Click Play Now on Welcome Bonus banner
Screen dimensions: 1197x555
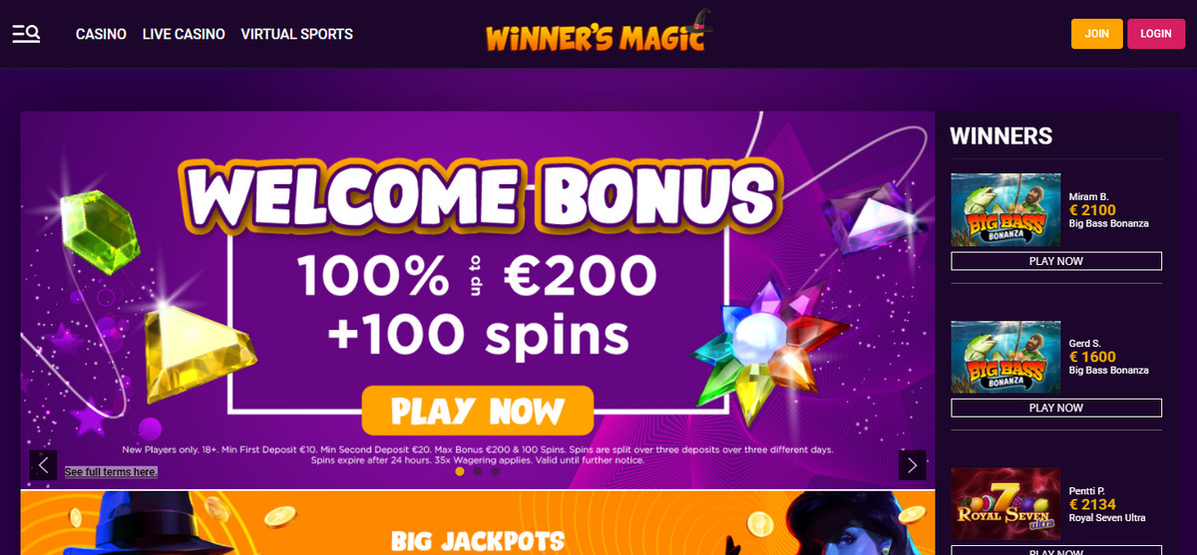pyautogui.click(x=477, y=411)
